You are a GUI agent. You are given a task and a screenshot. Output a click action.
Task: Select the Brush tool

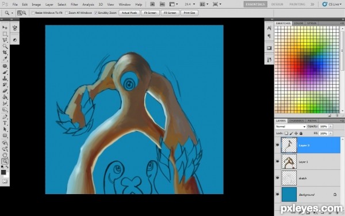(x=5, y=73)
